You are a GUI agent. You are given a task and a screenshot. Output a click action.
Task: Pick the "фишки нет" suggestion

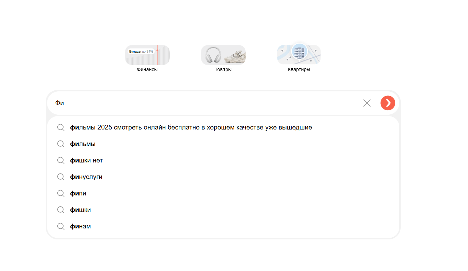click(x=86, y=160)
